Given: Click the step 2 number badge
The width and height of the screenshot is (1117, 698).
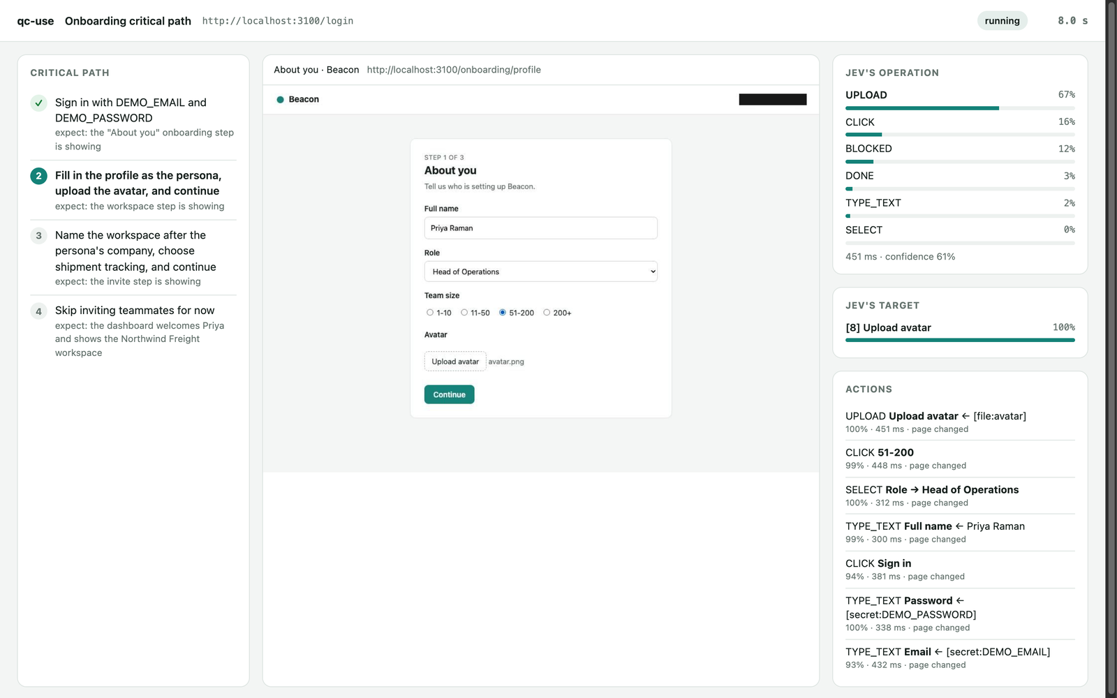Looking at the screenshot, I should (39, 176).
